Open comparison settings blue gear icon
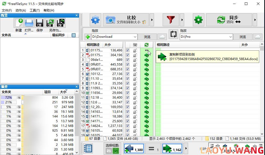 [96, 20]
